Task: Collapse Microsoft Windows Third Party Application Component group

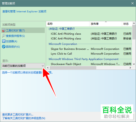Action: click(84, 59)
